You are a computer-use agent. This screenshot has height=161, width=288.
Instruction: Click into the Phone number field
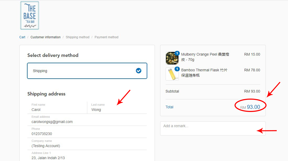click(87, 134)
